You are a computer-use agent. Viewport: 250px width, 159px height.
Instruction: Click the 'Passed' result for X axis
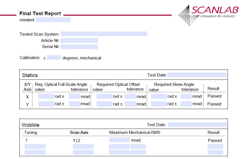(x=214, y=96)
